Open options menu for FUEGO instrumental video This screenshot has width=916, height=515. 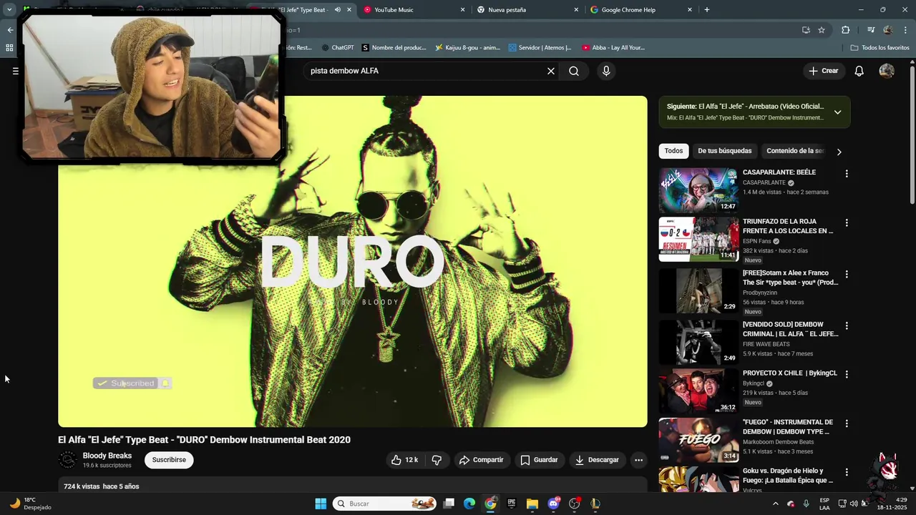(847, 423)
